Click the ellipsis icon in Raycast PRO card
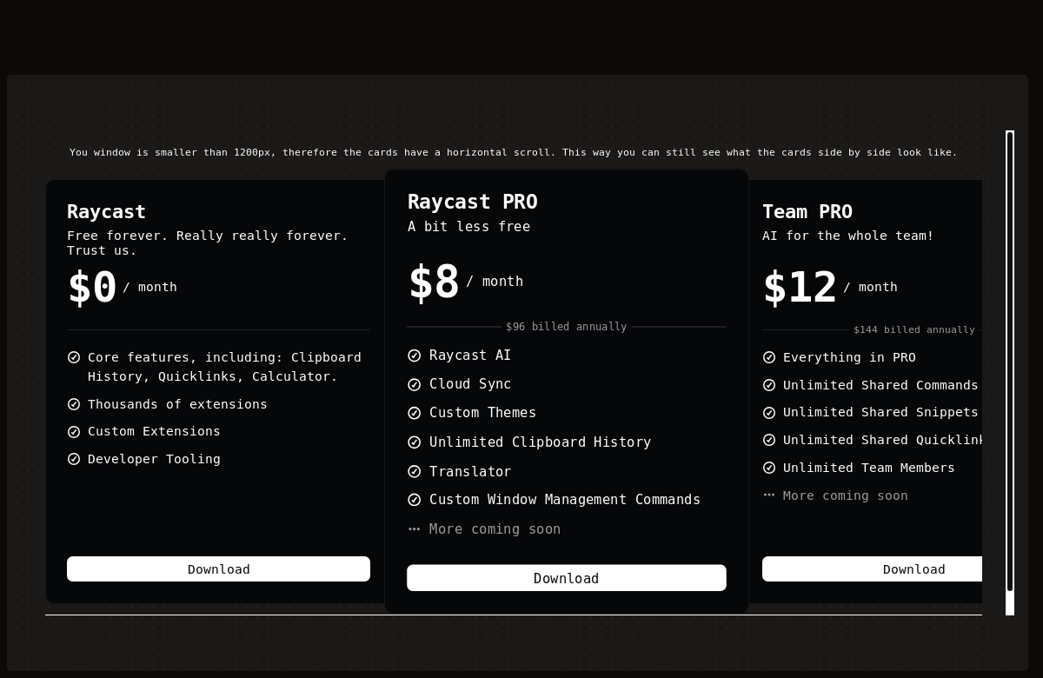Screen dimensions: 1043x678 pos(415,529)
